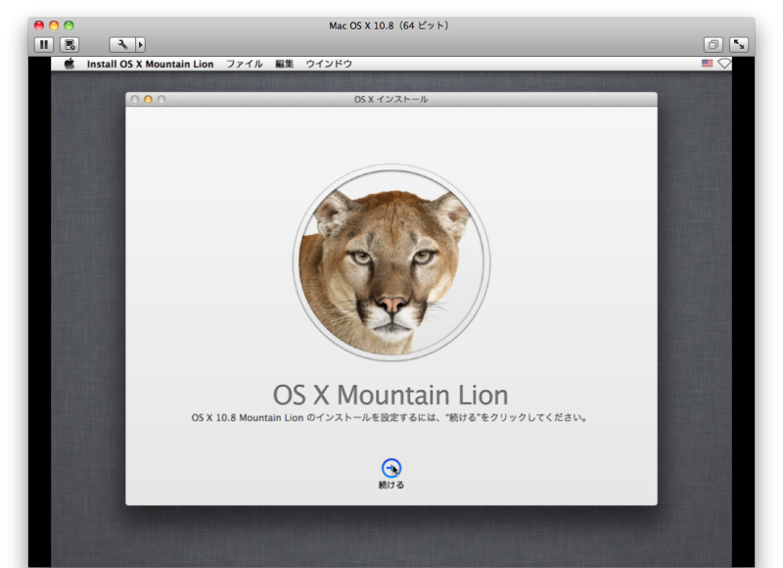Screen dimensions: 783x568
Task: Open the ウインドウ menu
Action: 329,64
